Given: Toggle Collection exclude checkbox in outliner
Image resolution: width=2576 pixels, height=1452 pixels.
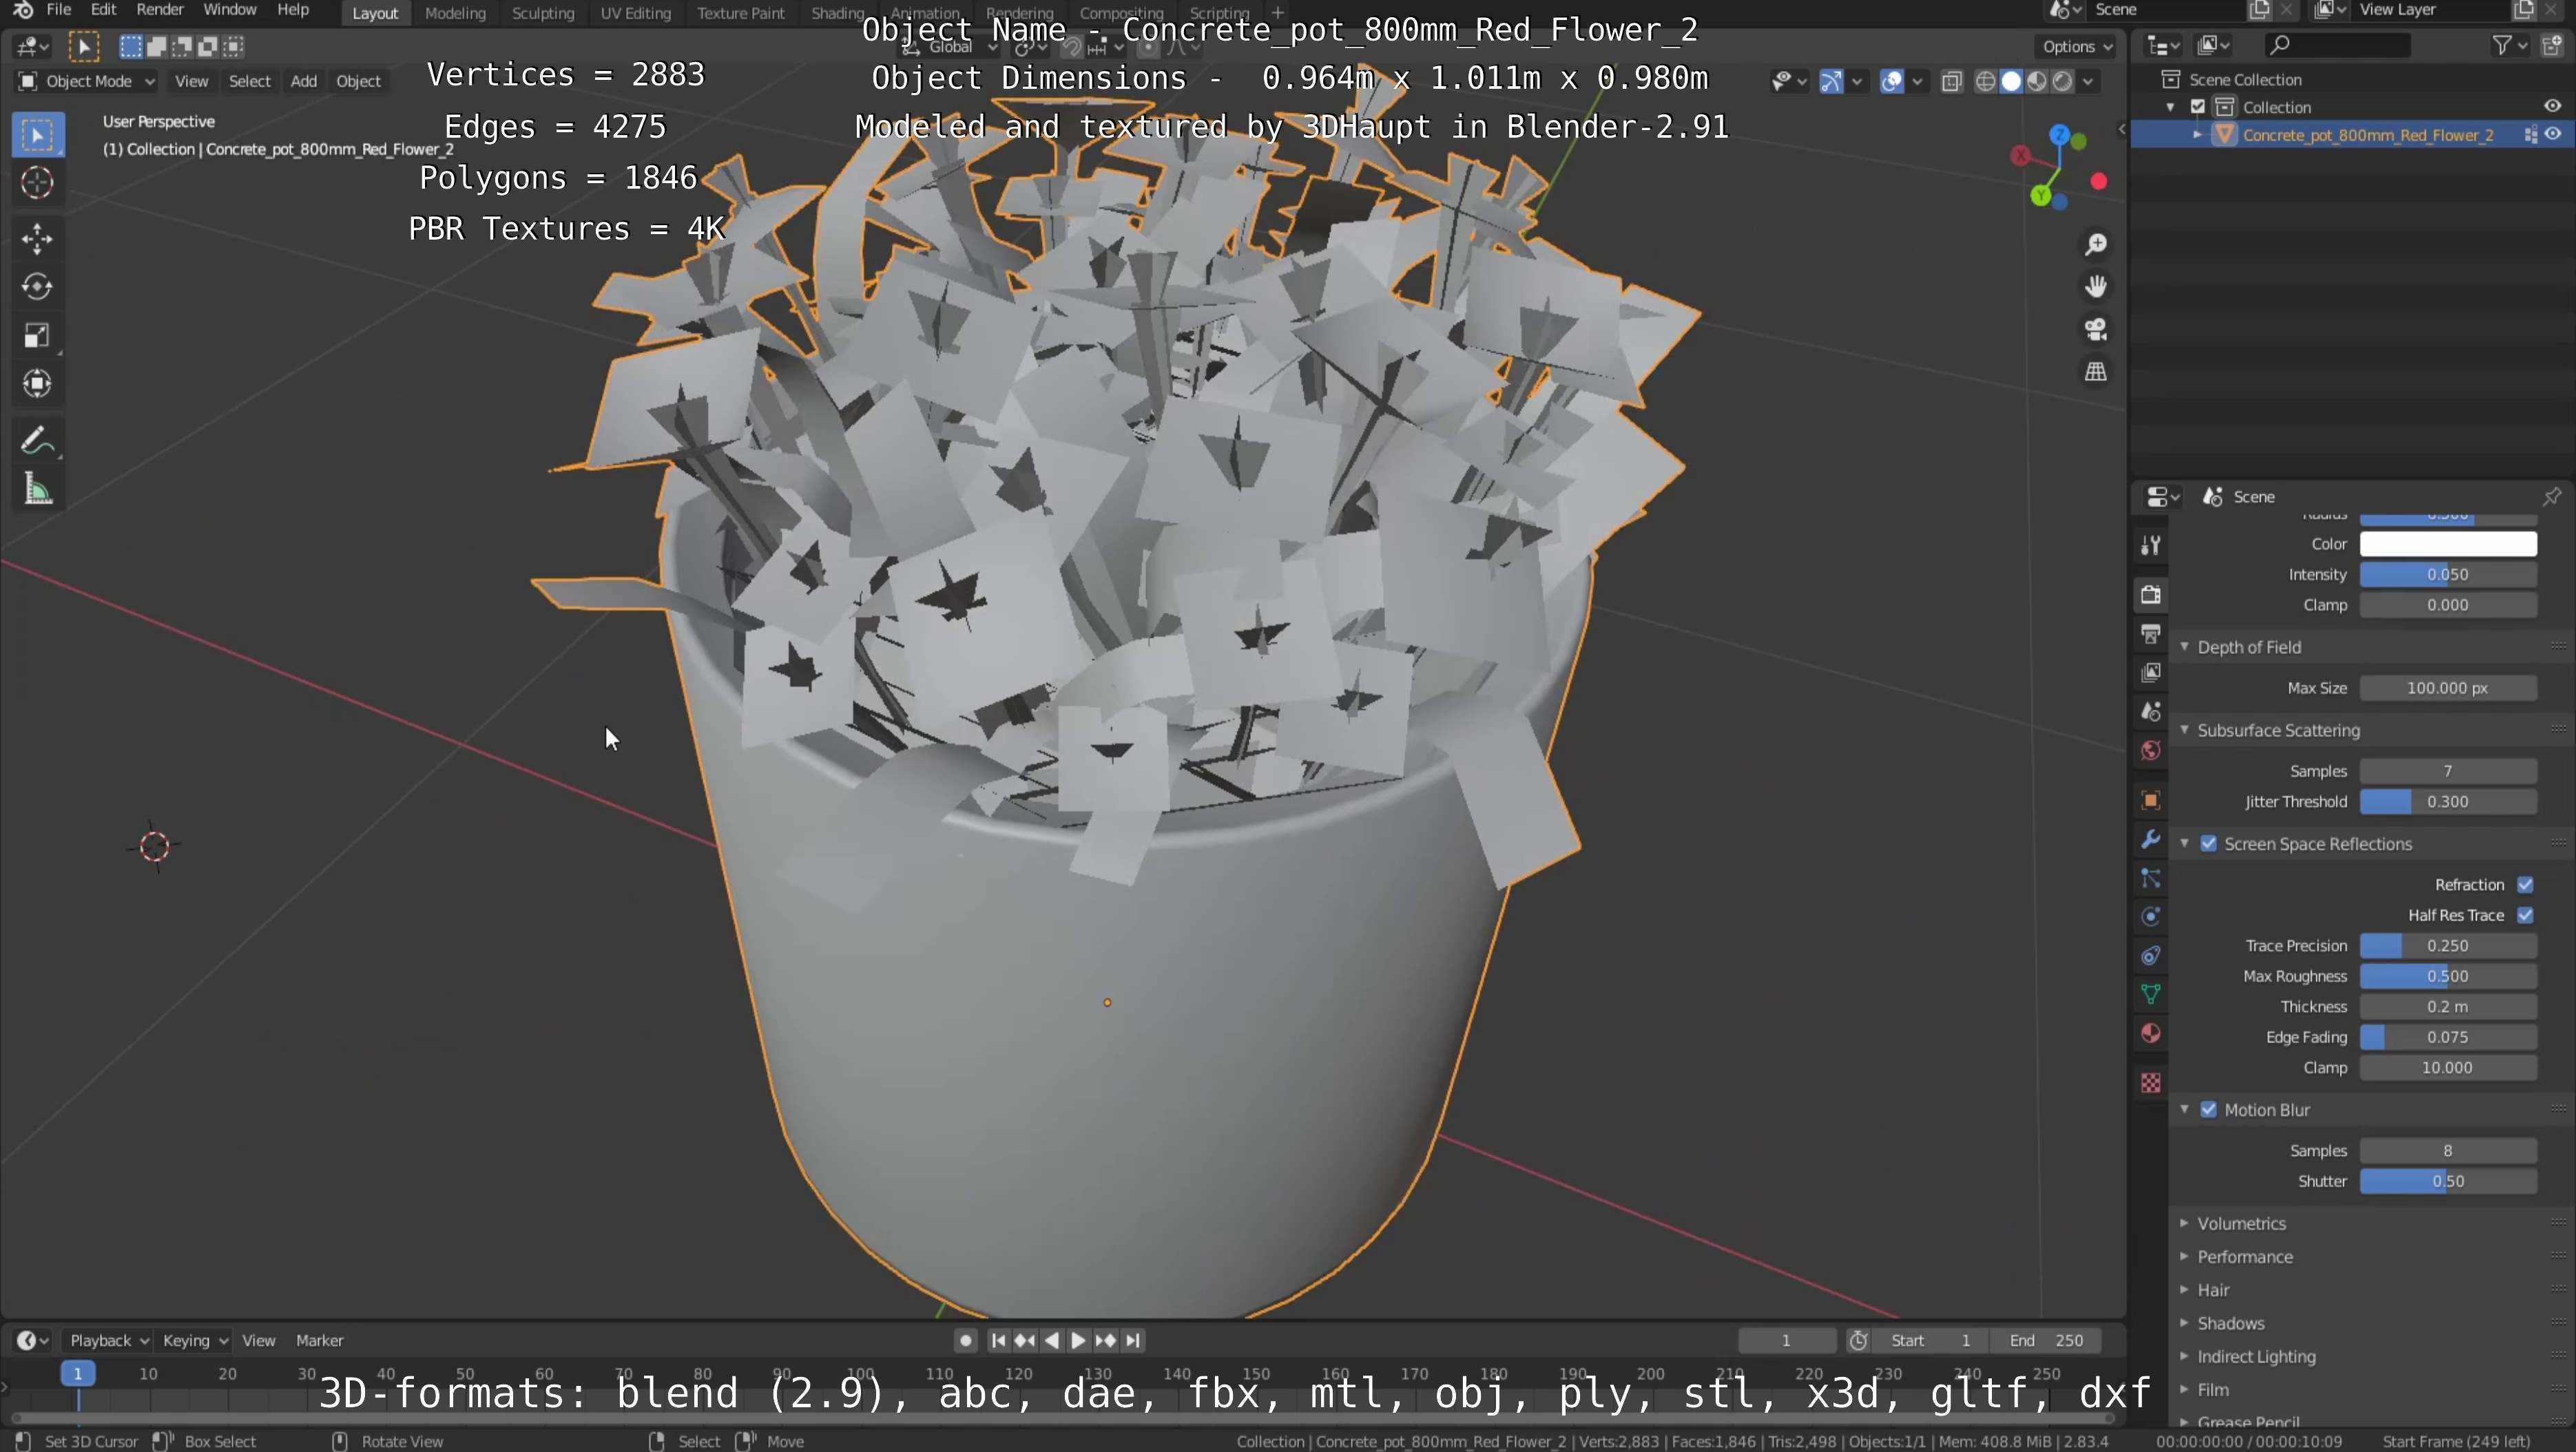Looking at the screenshot, I should pyautogui.click(x=2197, y=107).
